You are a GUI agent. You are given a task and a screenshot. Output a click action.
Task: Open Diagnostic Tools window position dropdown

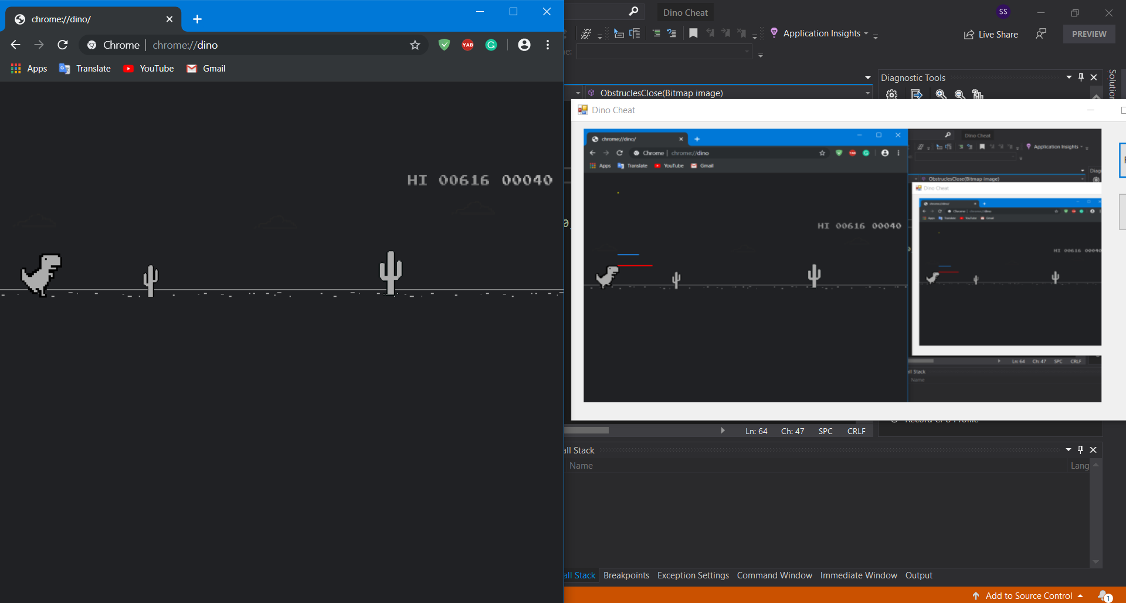click(1069, 77)
